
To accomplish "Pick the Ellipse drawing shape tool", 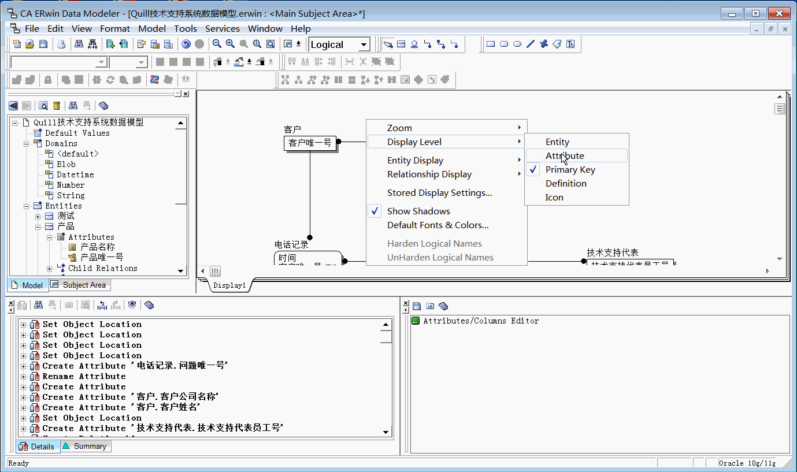I will 517,44.
